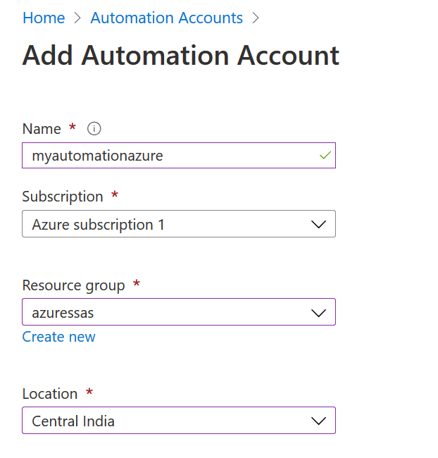
Task: Click the green validation checkmark in Name field
Action: click(325, 156)
